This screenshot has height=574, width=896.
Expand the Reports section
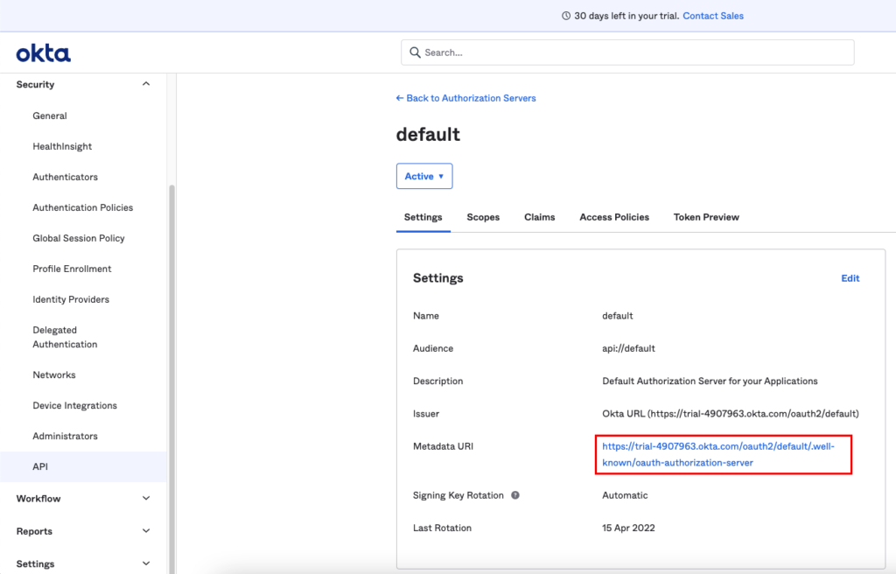point(146,531)
